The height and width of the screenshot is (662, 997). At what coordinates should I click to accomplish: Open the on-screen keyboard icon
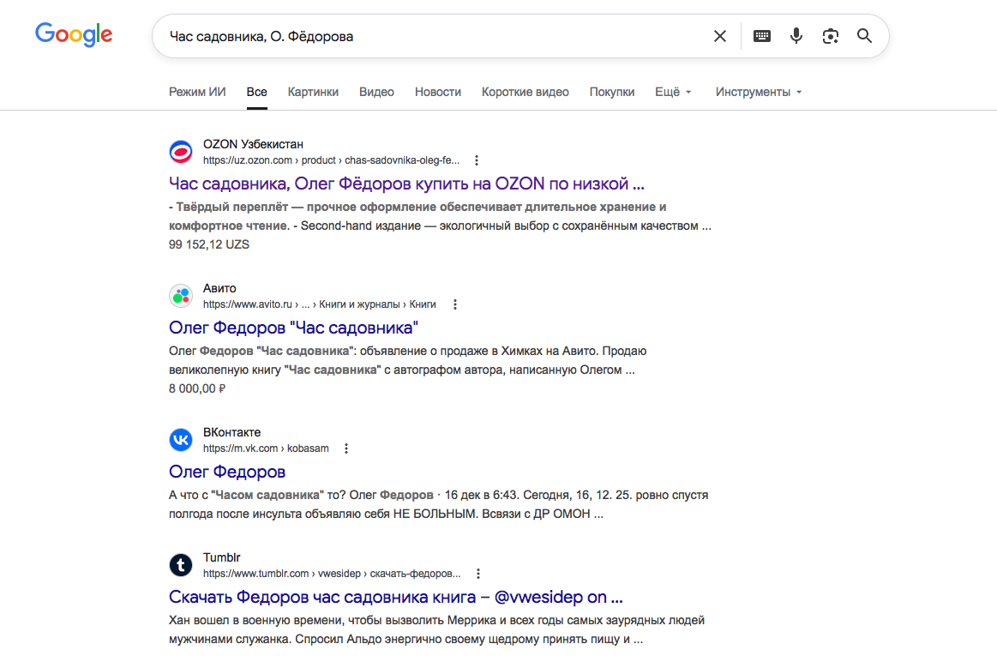(x=762, y=36)
